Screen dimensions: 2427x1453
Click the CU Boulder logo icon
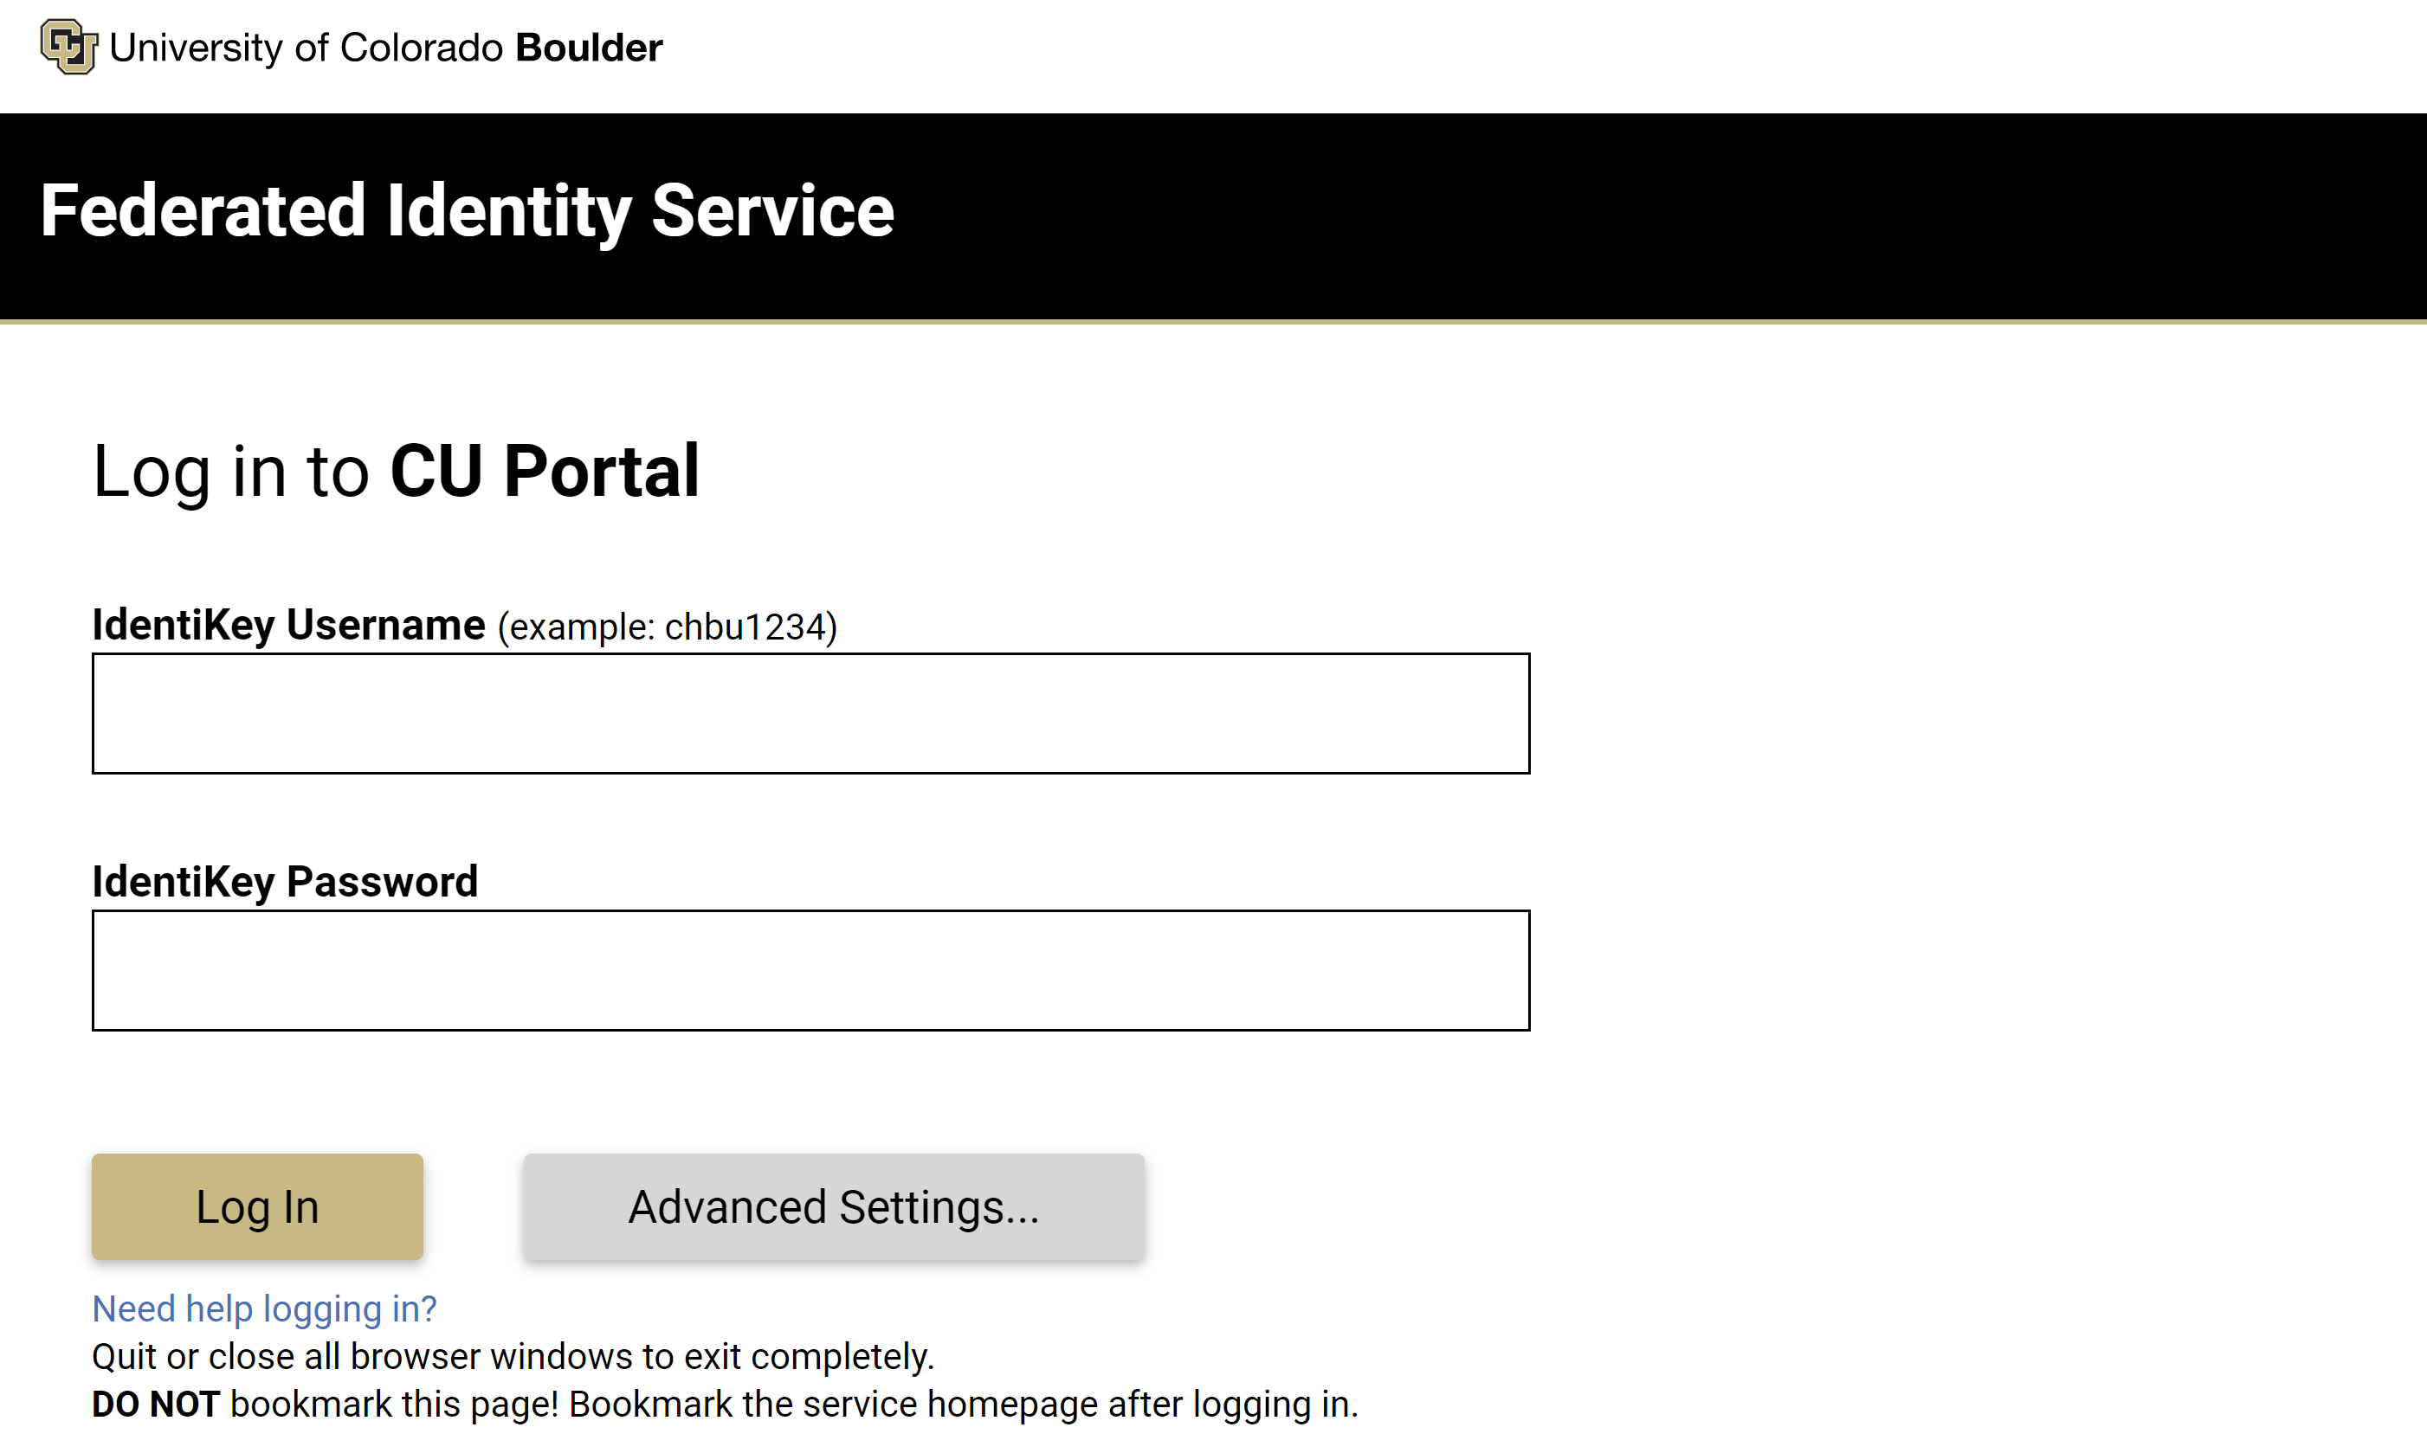(x=68, y=46)
